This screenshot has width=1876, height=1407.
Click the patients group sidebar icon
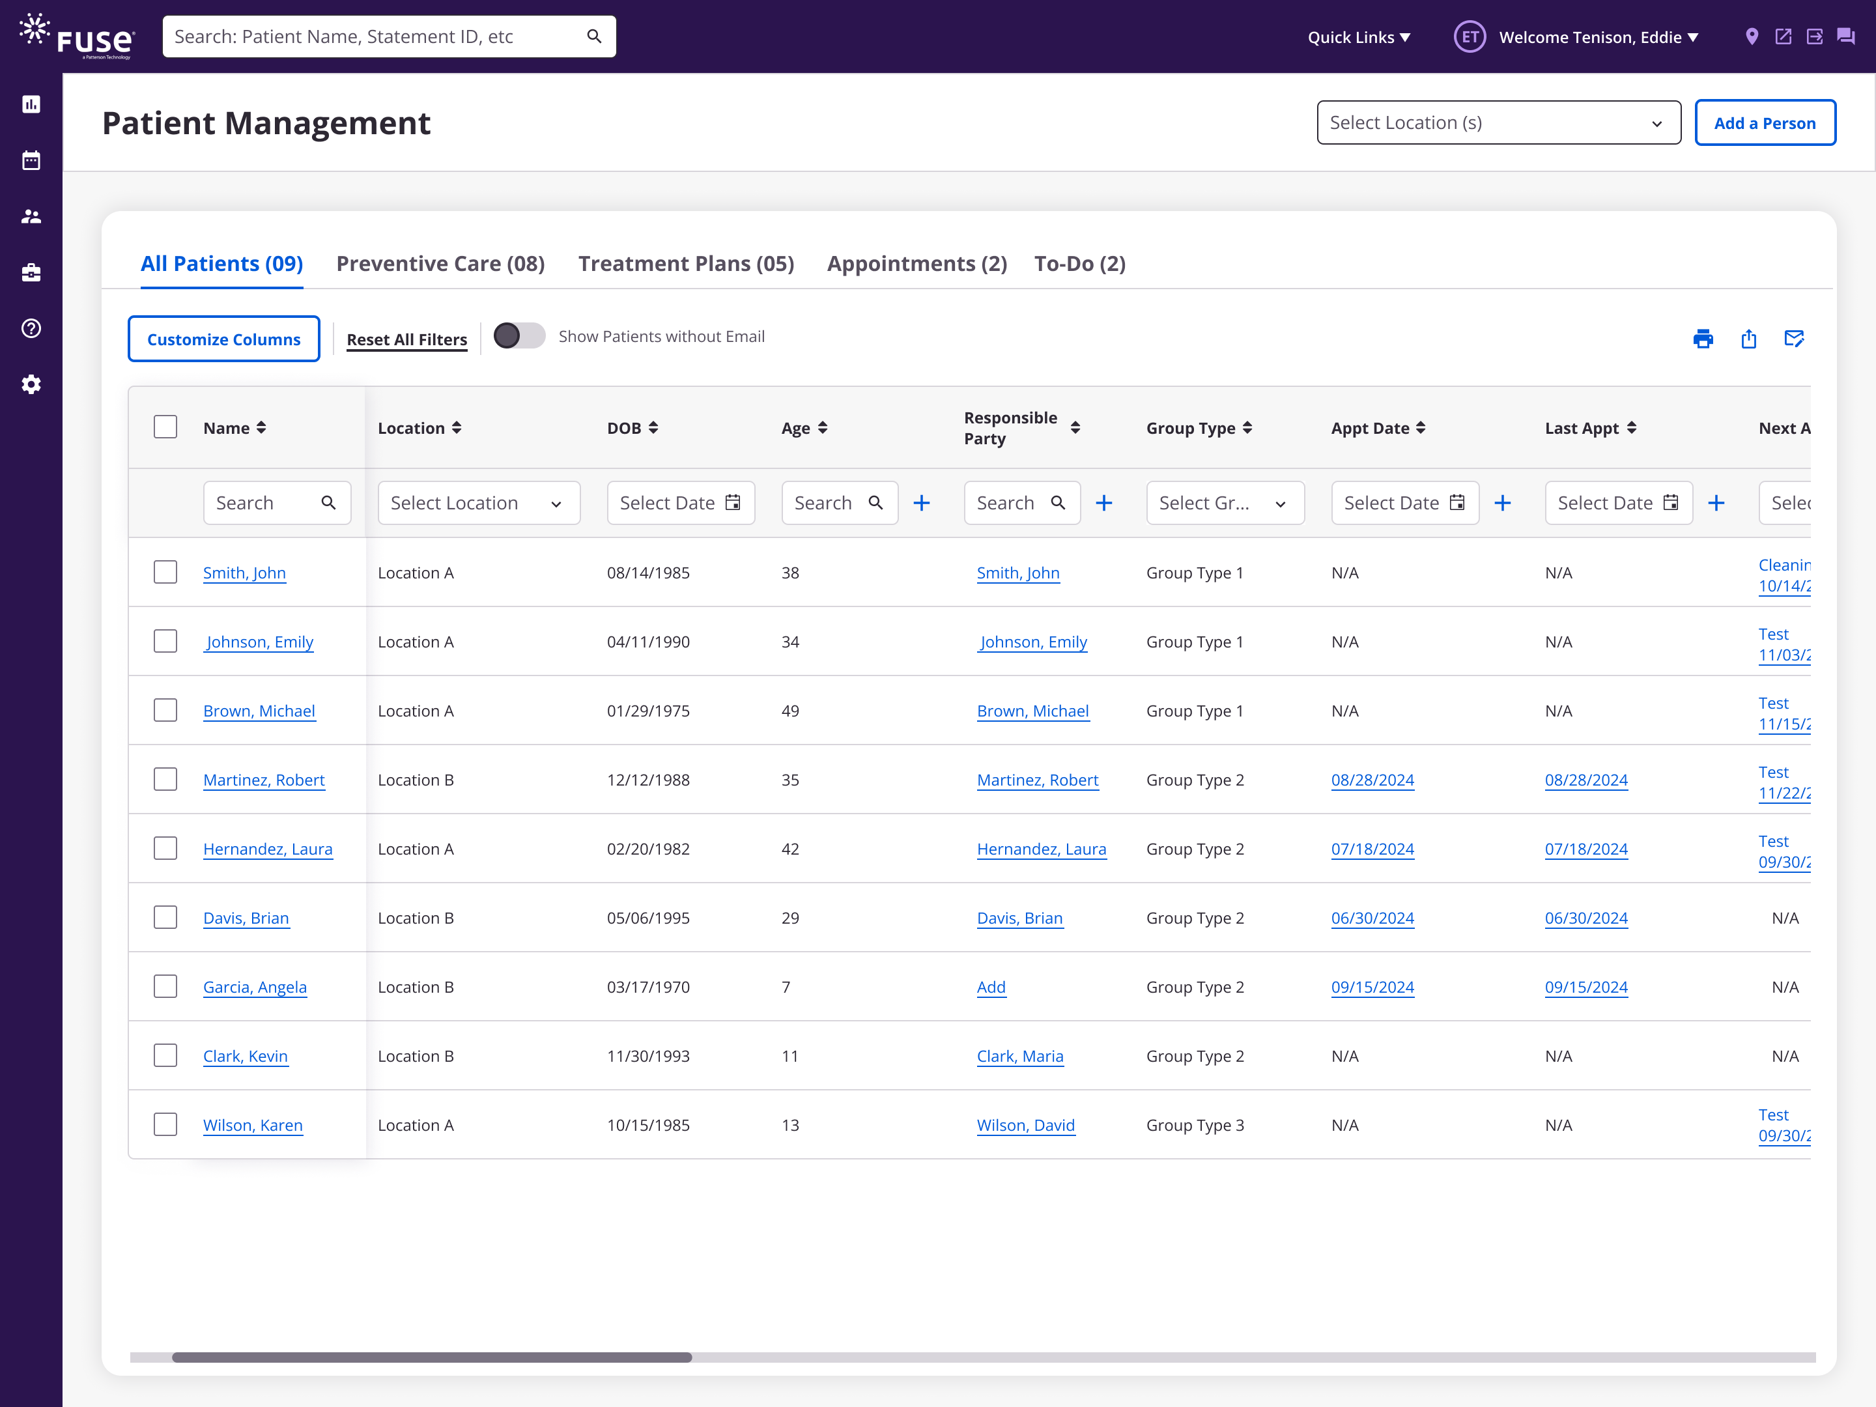(31, 216)
